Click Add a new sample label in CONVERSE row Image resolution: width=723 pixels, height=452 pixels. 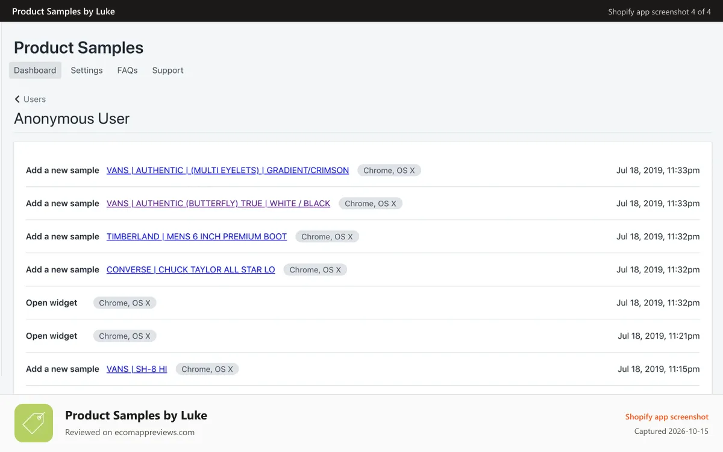[63, 269]
